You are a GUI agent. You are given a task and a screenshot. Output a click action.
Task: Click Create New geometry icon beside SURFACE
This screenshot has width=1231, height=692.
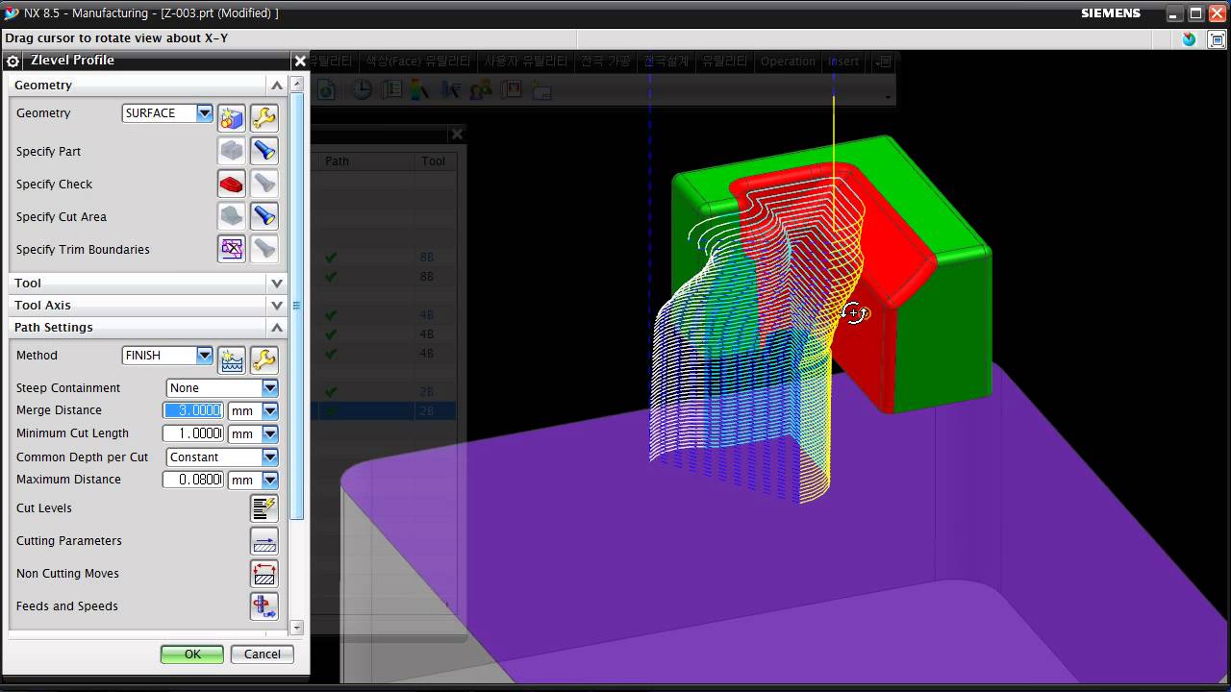click(x=232, y=118)
